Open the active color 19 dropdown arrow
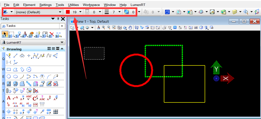This screenshot has width=261, height=119. pyautogui.click(x=81, y=12)
